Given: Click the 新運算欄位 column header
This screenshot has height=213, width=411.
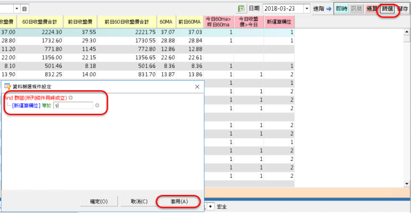Looking at the screenshot, I should click(279, 22).
